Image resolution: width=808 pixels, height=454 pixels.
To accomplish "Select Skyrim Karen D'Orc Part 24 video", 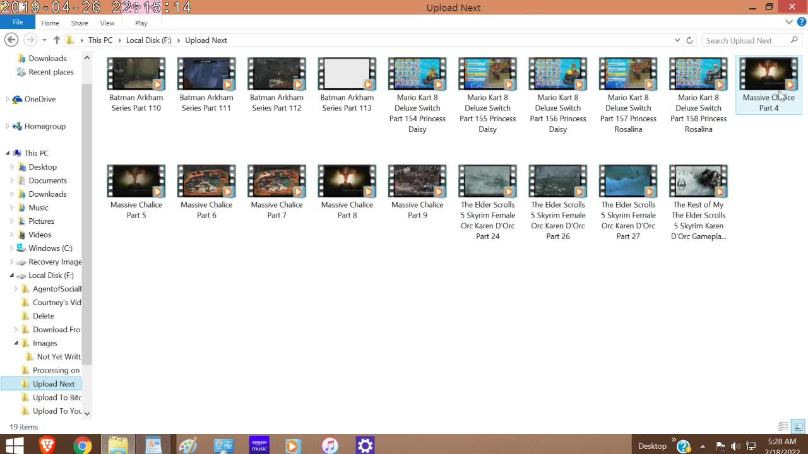I will click(487, 203).
